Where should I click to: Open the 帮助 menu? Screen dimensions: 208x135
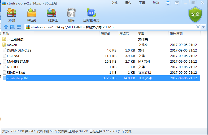click(x=155, y=3)
